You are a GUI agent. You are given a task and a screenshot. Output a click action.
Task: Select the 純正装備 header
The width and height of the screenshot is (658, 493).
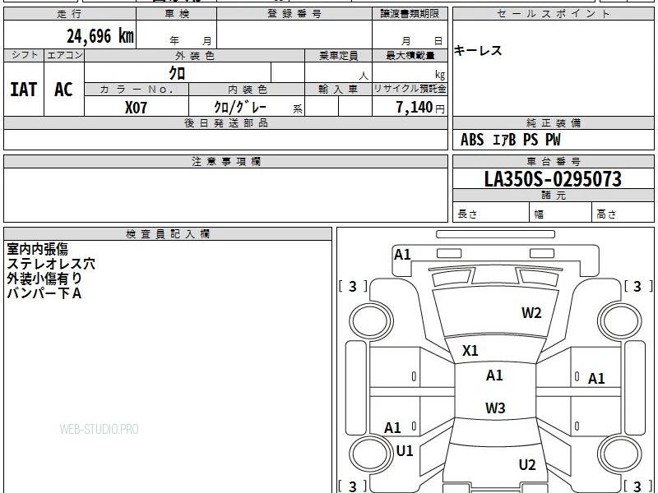554,122
